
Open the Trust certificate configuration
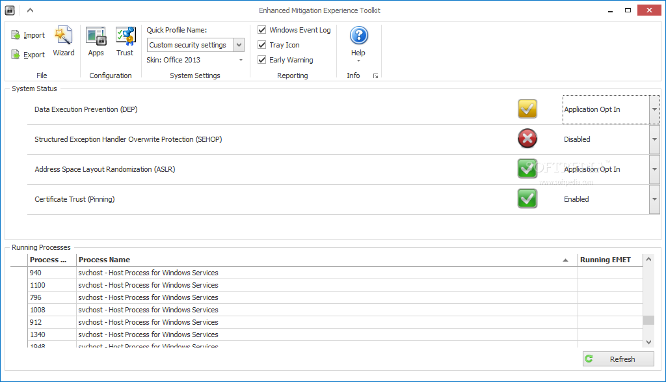point(125,42)
